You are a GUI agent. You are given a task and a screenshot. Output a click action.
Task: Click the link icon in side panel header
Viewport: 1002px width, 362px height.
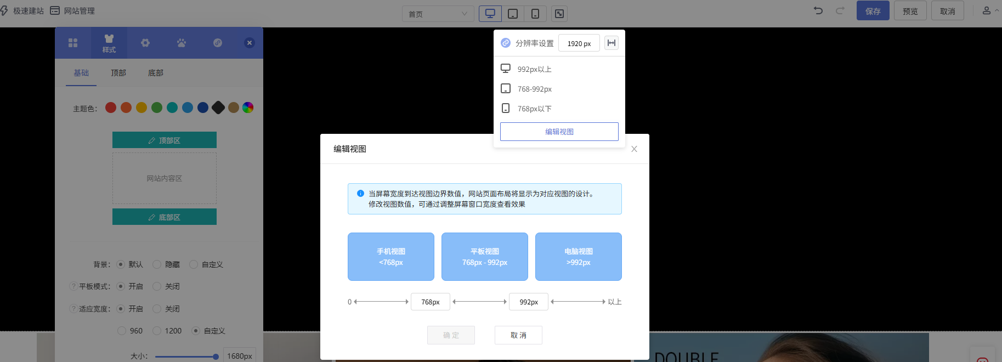(218, 43)
